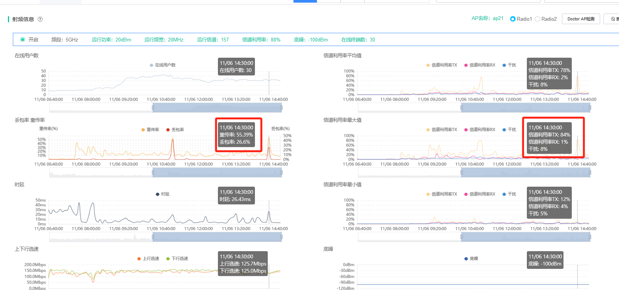Toggle the 上行选速 legend series
Viewport: 619px width, 290px height.
[148, 259]
